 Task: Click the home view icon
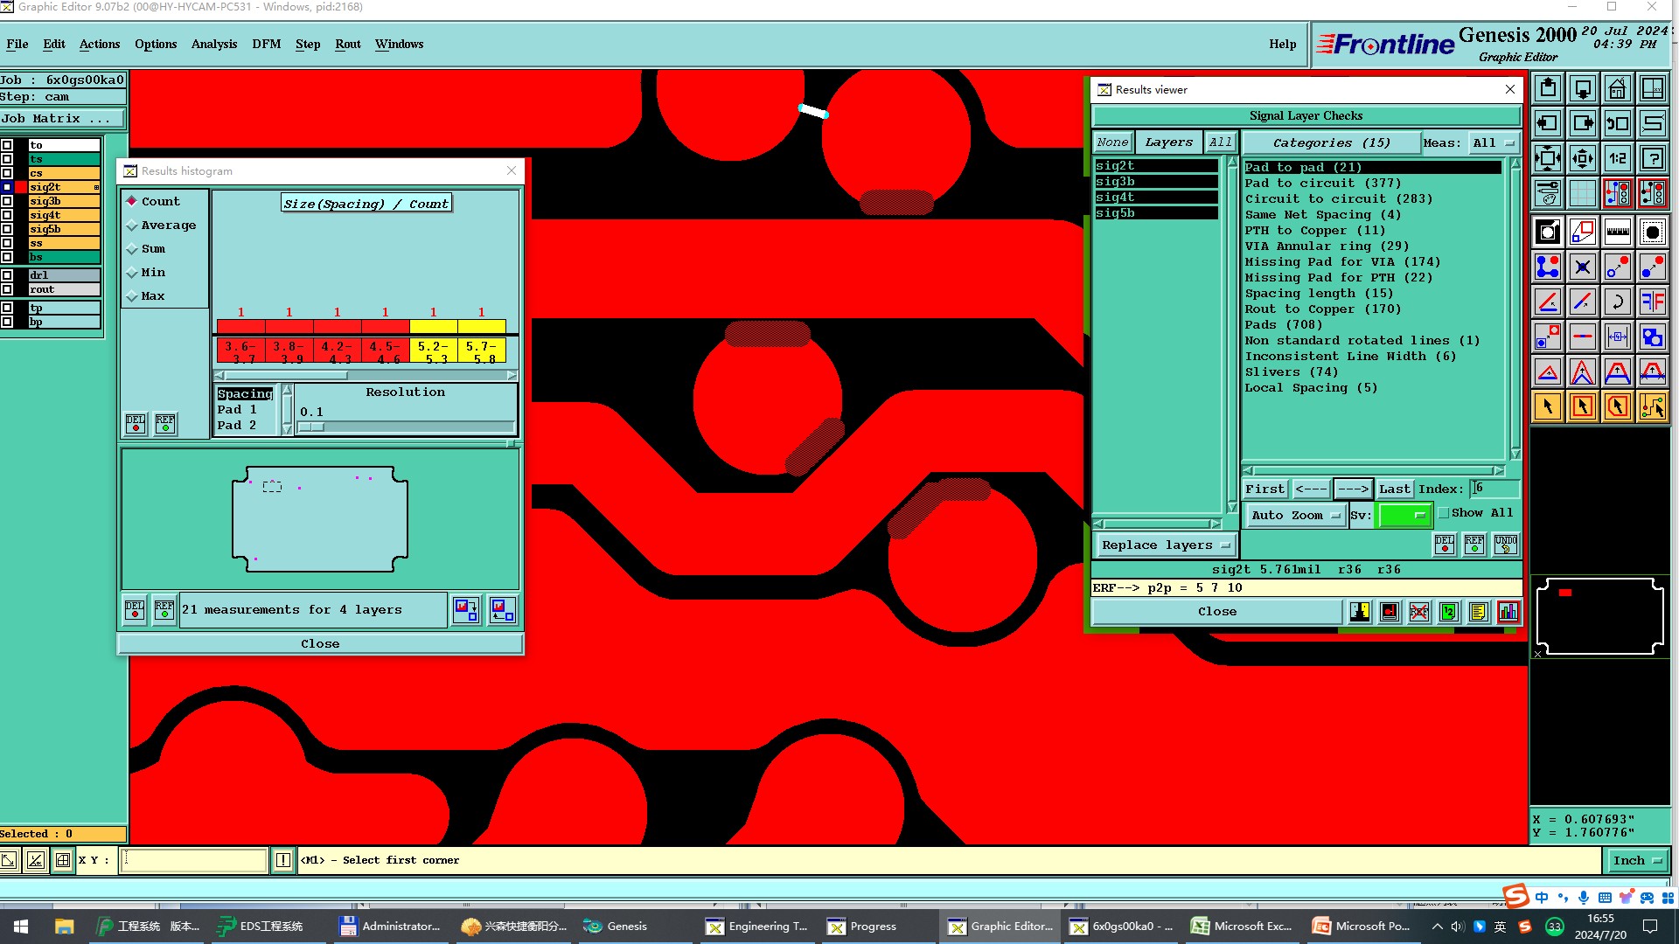click(1617, 88)
